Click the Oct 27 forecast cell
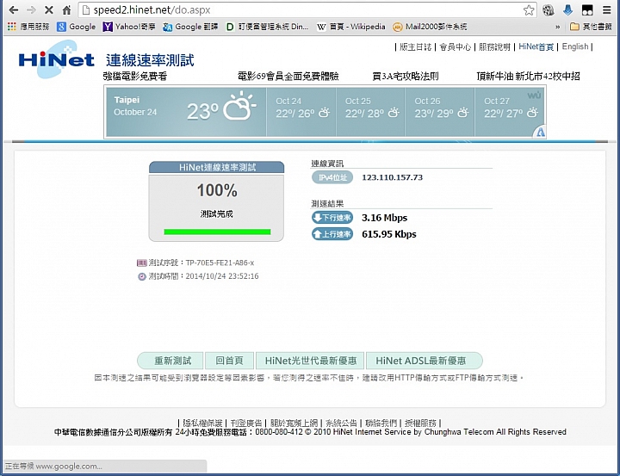The image size is (620, 476). [x=510, y=112]
